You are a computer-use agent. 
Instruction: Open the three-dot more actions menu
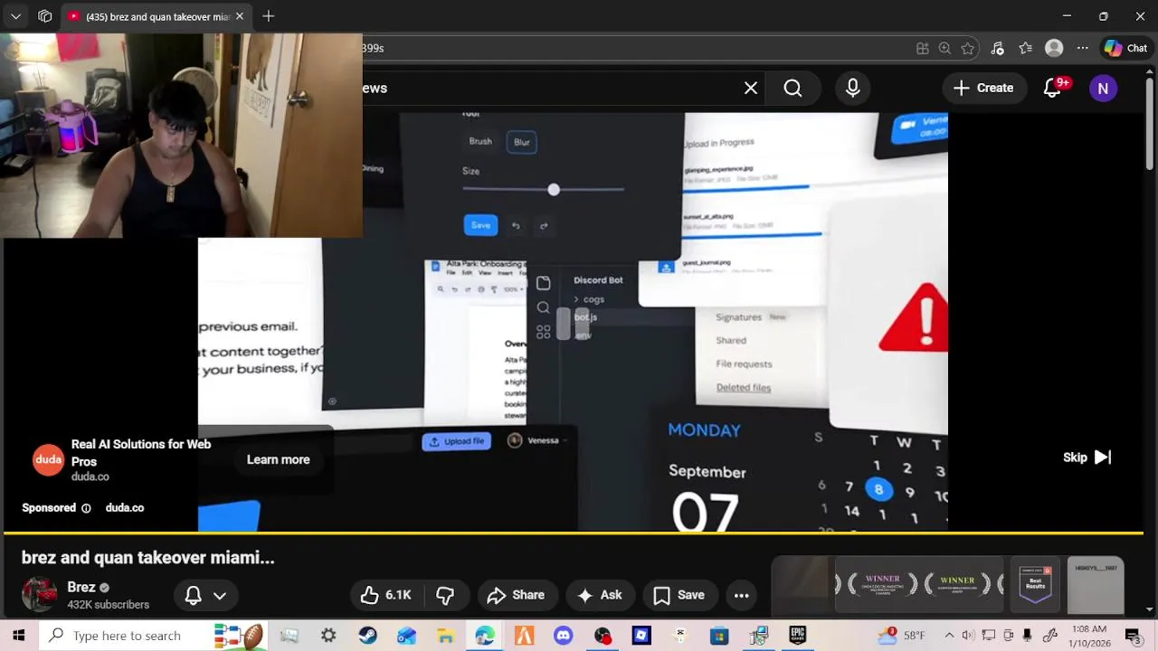click(741, 595)
